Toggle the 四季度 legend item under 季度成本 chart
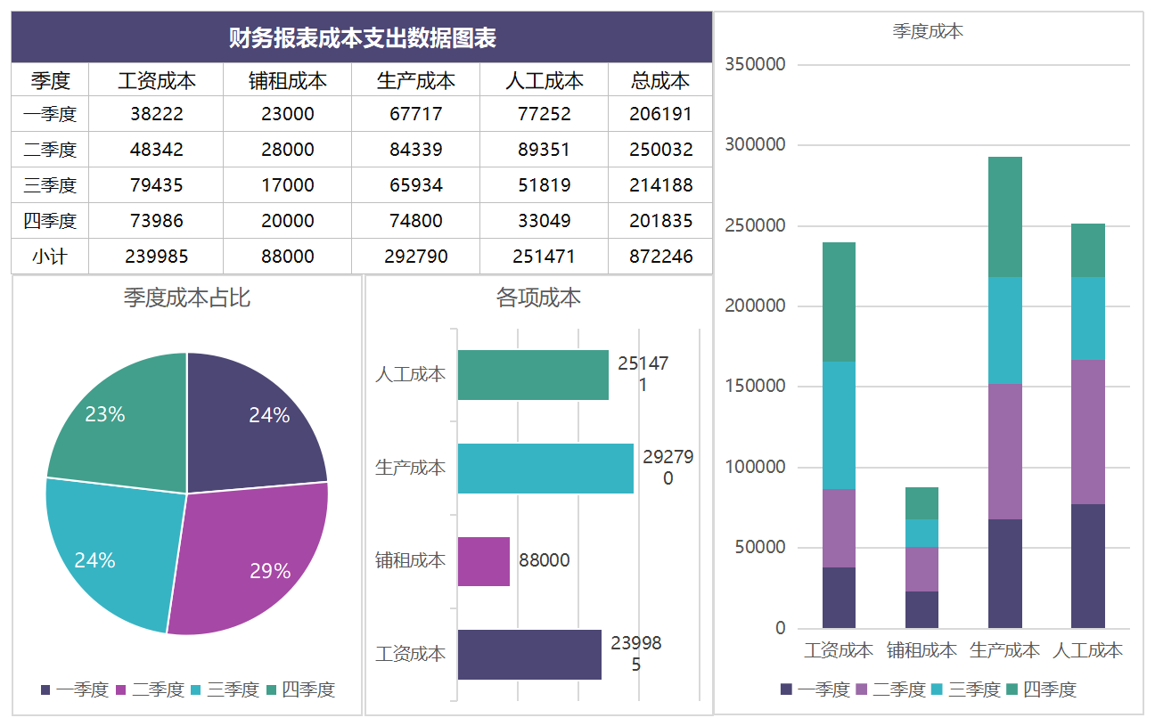 click(x=1052, y=689)
